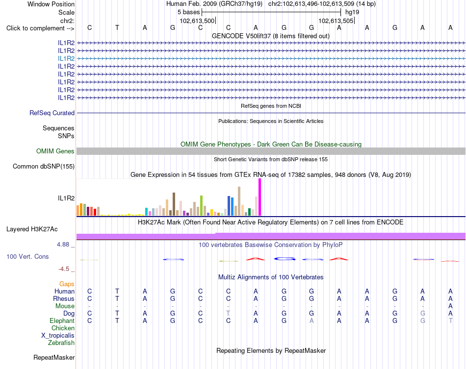Click the Layered H3K27Ac track label
Viewport: 466px width, 369px height.
(x=32, y=229)
